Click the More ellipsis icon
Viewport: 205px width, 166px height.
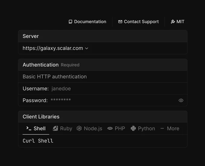162,129
